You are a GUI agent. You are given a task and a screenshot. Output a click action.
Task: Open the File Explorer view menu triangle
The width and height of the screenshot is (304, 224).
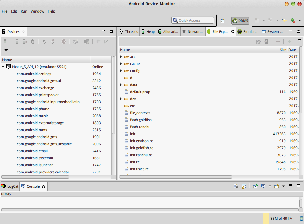[x=299, y=40]
